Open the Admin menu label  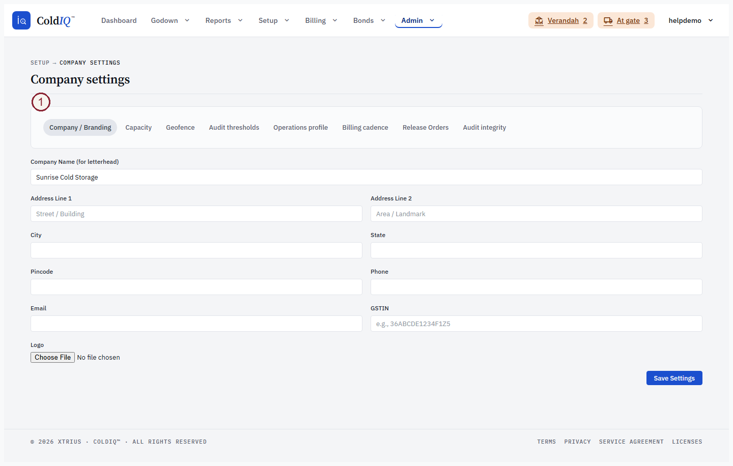[x=412, y=20]
